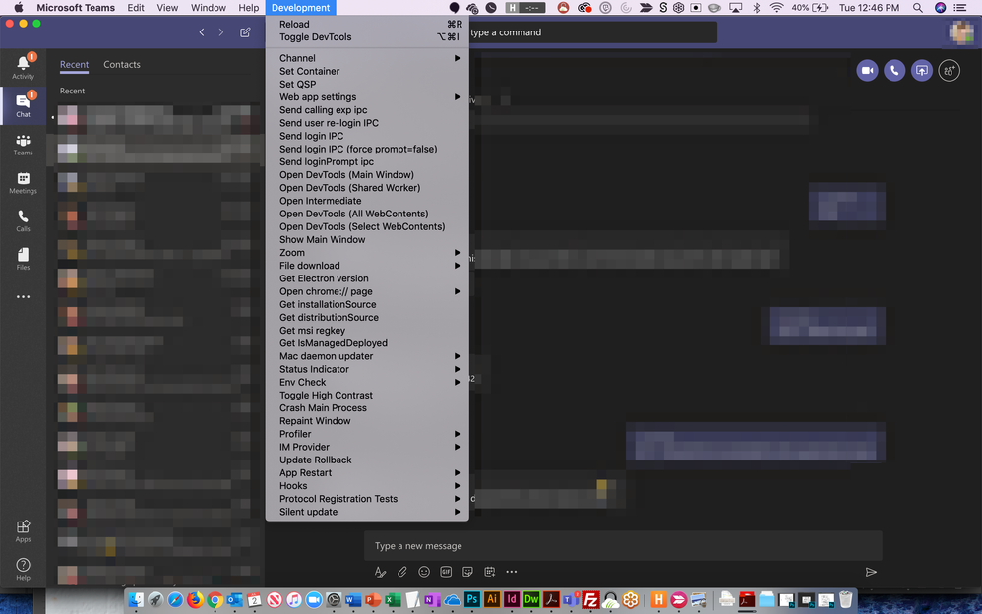Image resolution: width=982 pixels, height=614 pixels.
Task: Expand the App Restart submenu
Action: [367, 472]
